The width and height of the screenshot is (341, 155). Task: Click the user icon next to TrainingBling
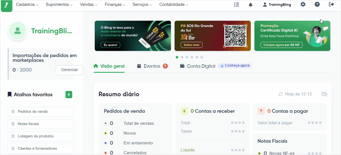(x=265, y=4)
